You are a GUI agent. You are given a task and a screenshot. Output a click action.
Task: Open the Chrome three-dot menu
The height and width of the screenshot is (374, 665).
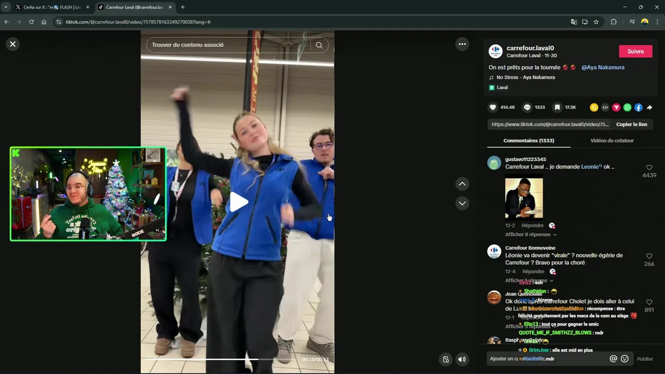click(657, 22)
